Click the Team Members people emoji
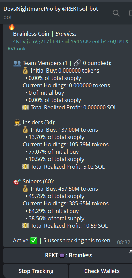The height and width of the screenshot is (278, 132). pos(17,63)
